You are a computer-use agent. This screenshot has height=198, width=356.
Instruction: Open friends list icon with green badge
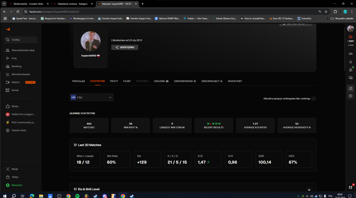351,70
